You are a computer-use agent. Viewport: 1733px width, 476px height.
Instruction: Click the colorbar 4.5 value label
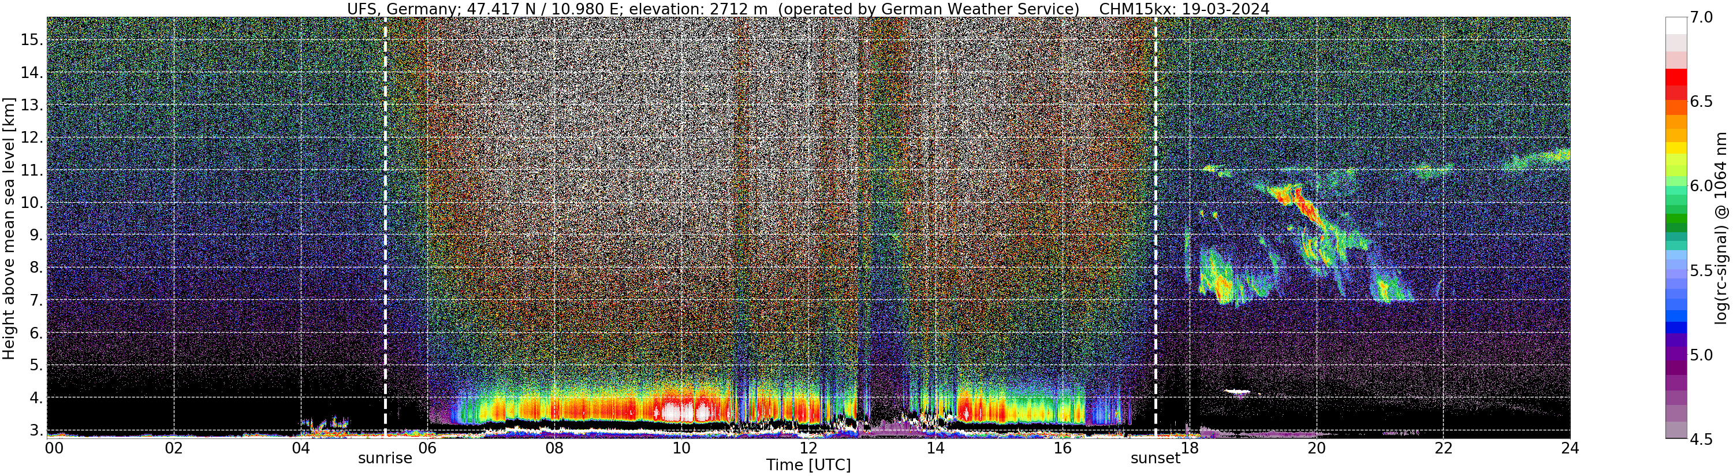pos(1701,439)
